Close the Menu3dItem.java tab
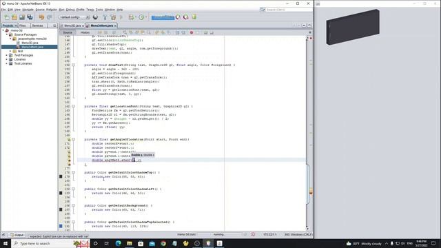This screenshot has width=441, height=248. point(115,26)
